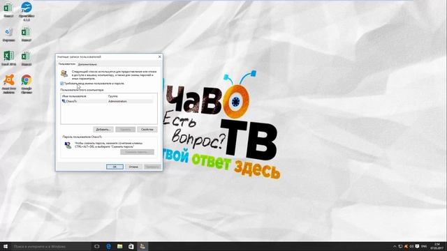Open Task View from the taskbar

pyautogui.click(x=97, y=246)
